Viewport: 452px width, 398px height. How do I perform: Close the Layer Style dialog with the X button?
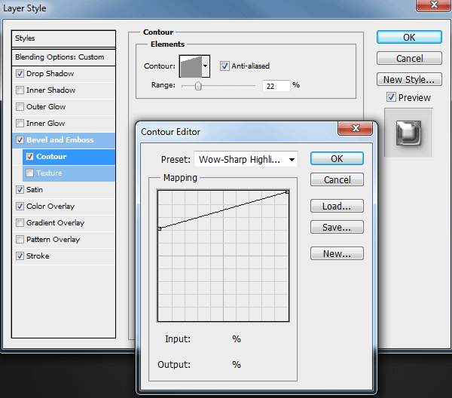pos(434,5)
